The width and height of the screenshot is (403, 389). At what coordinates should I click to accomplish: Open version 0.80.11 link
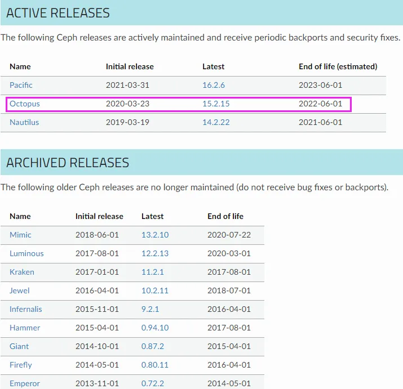(155, 365)
